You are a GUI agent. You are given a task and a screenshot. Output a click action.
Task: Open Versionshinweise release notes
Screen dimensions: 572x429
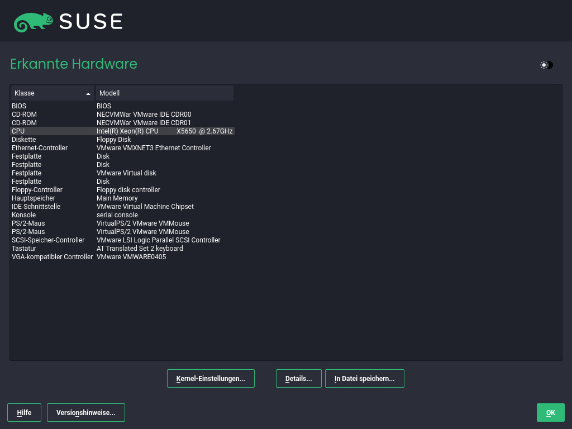click(85, 412)
